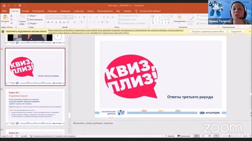Click the Подробнее button in the yellow bar
This screenshot has width=252, height=141.
pos(236,31)
